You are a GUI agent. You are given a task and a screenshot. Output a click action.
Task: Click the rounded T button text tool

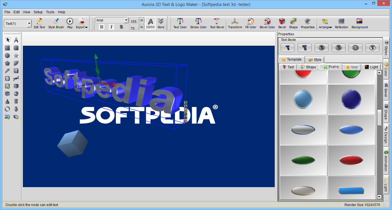tap(16, 71)
